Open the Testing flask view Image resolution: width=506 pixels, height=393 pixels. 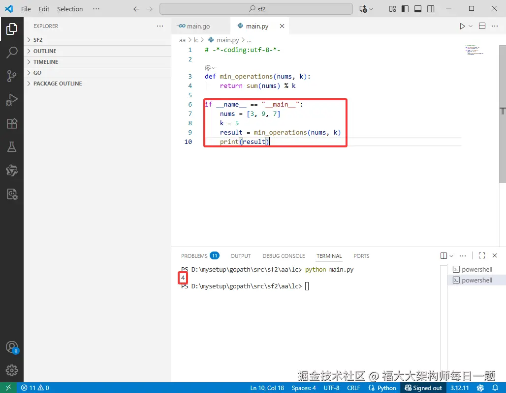(x=12, y=147)
